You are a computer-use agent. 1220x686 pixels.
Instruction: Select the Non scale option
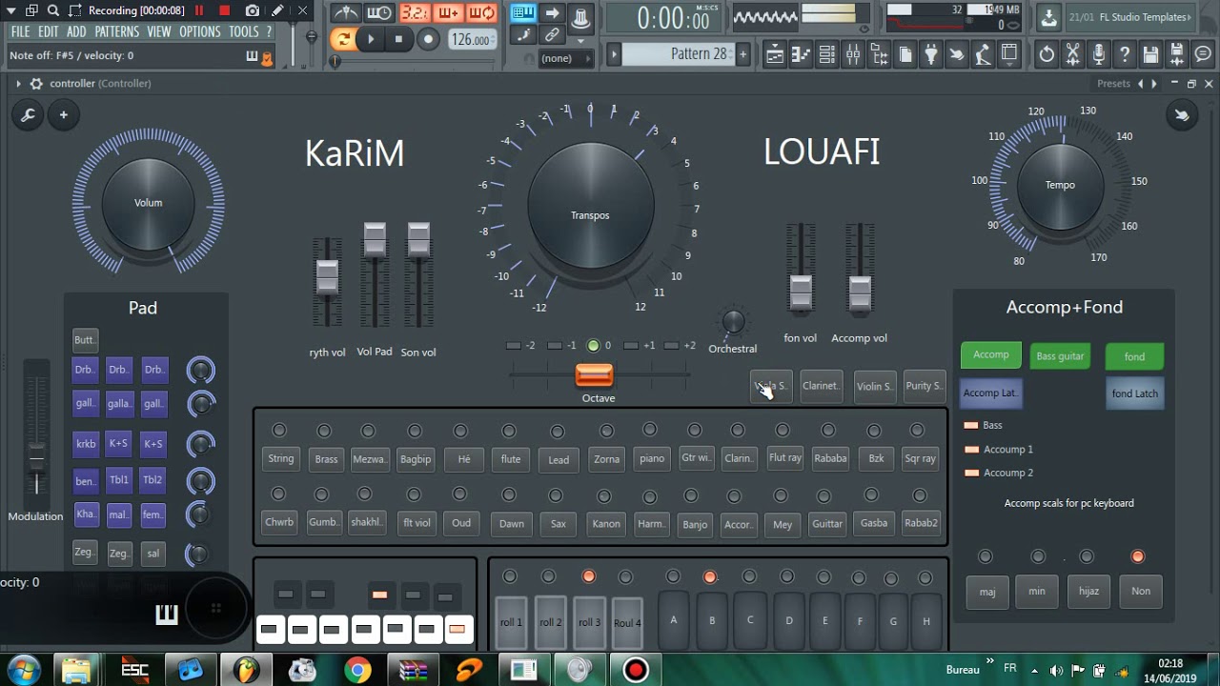pos(1141,592)
